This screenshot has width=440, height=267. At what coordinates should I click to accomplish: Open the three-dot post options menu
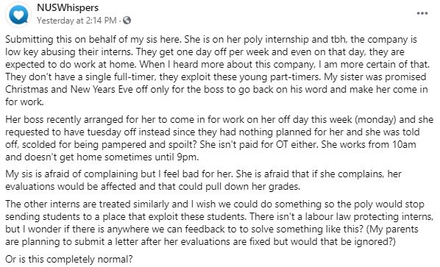point(422,13)
